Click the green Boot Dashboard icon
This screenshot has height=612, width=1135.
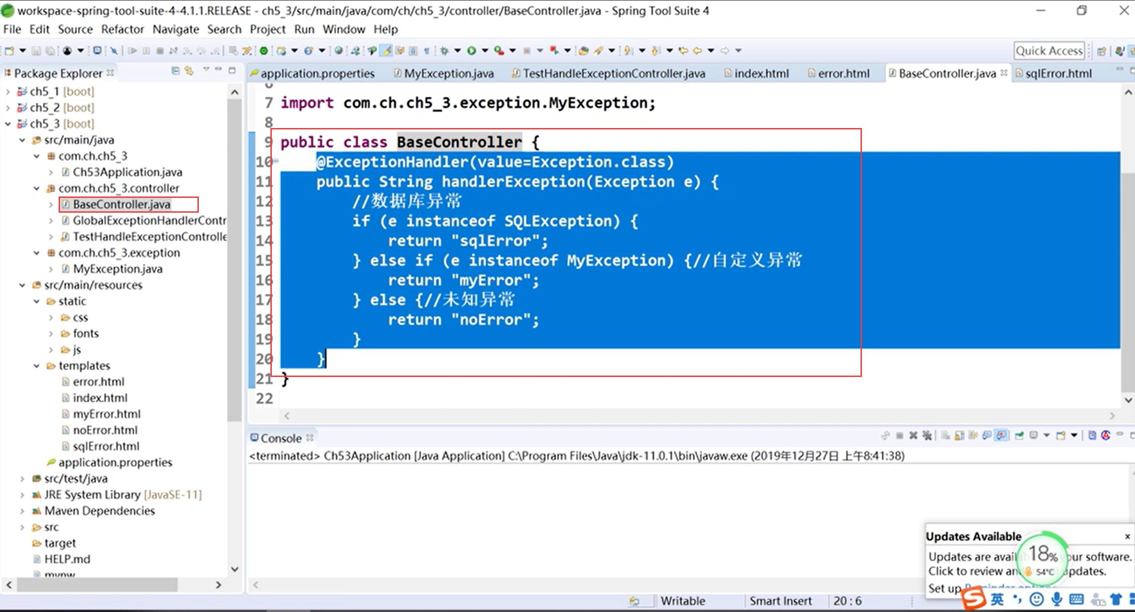(264, 51)
